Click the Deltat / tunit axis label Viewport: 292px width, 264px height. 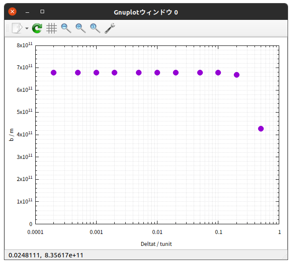tap(156, 244)
